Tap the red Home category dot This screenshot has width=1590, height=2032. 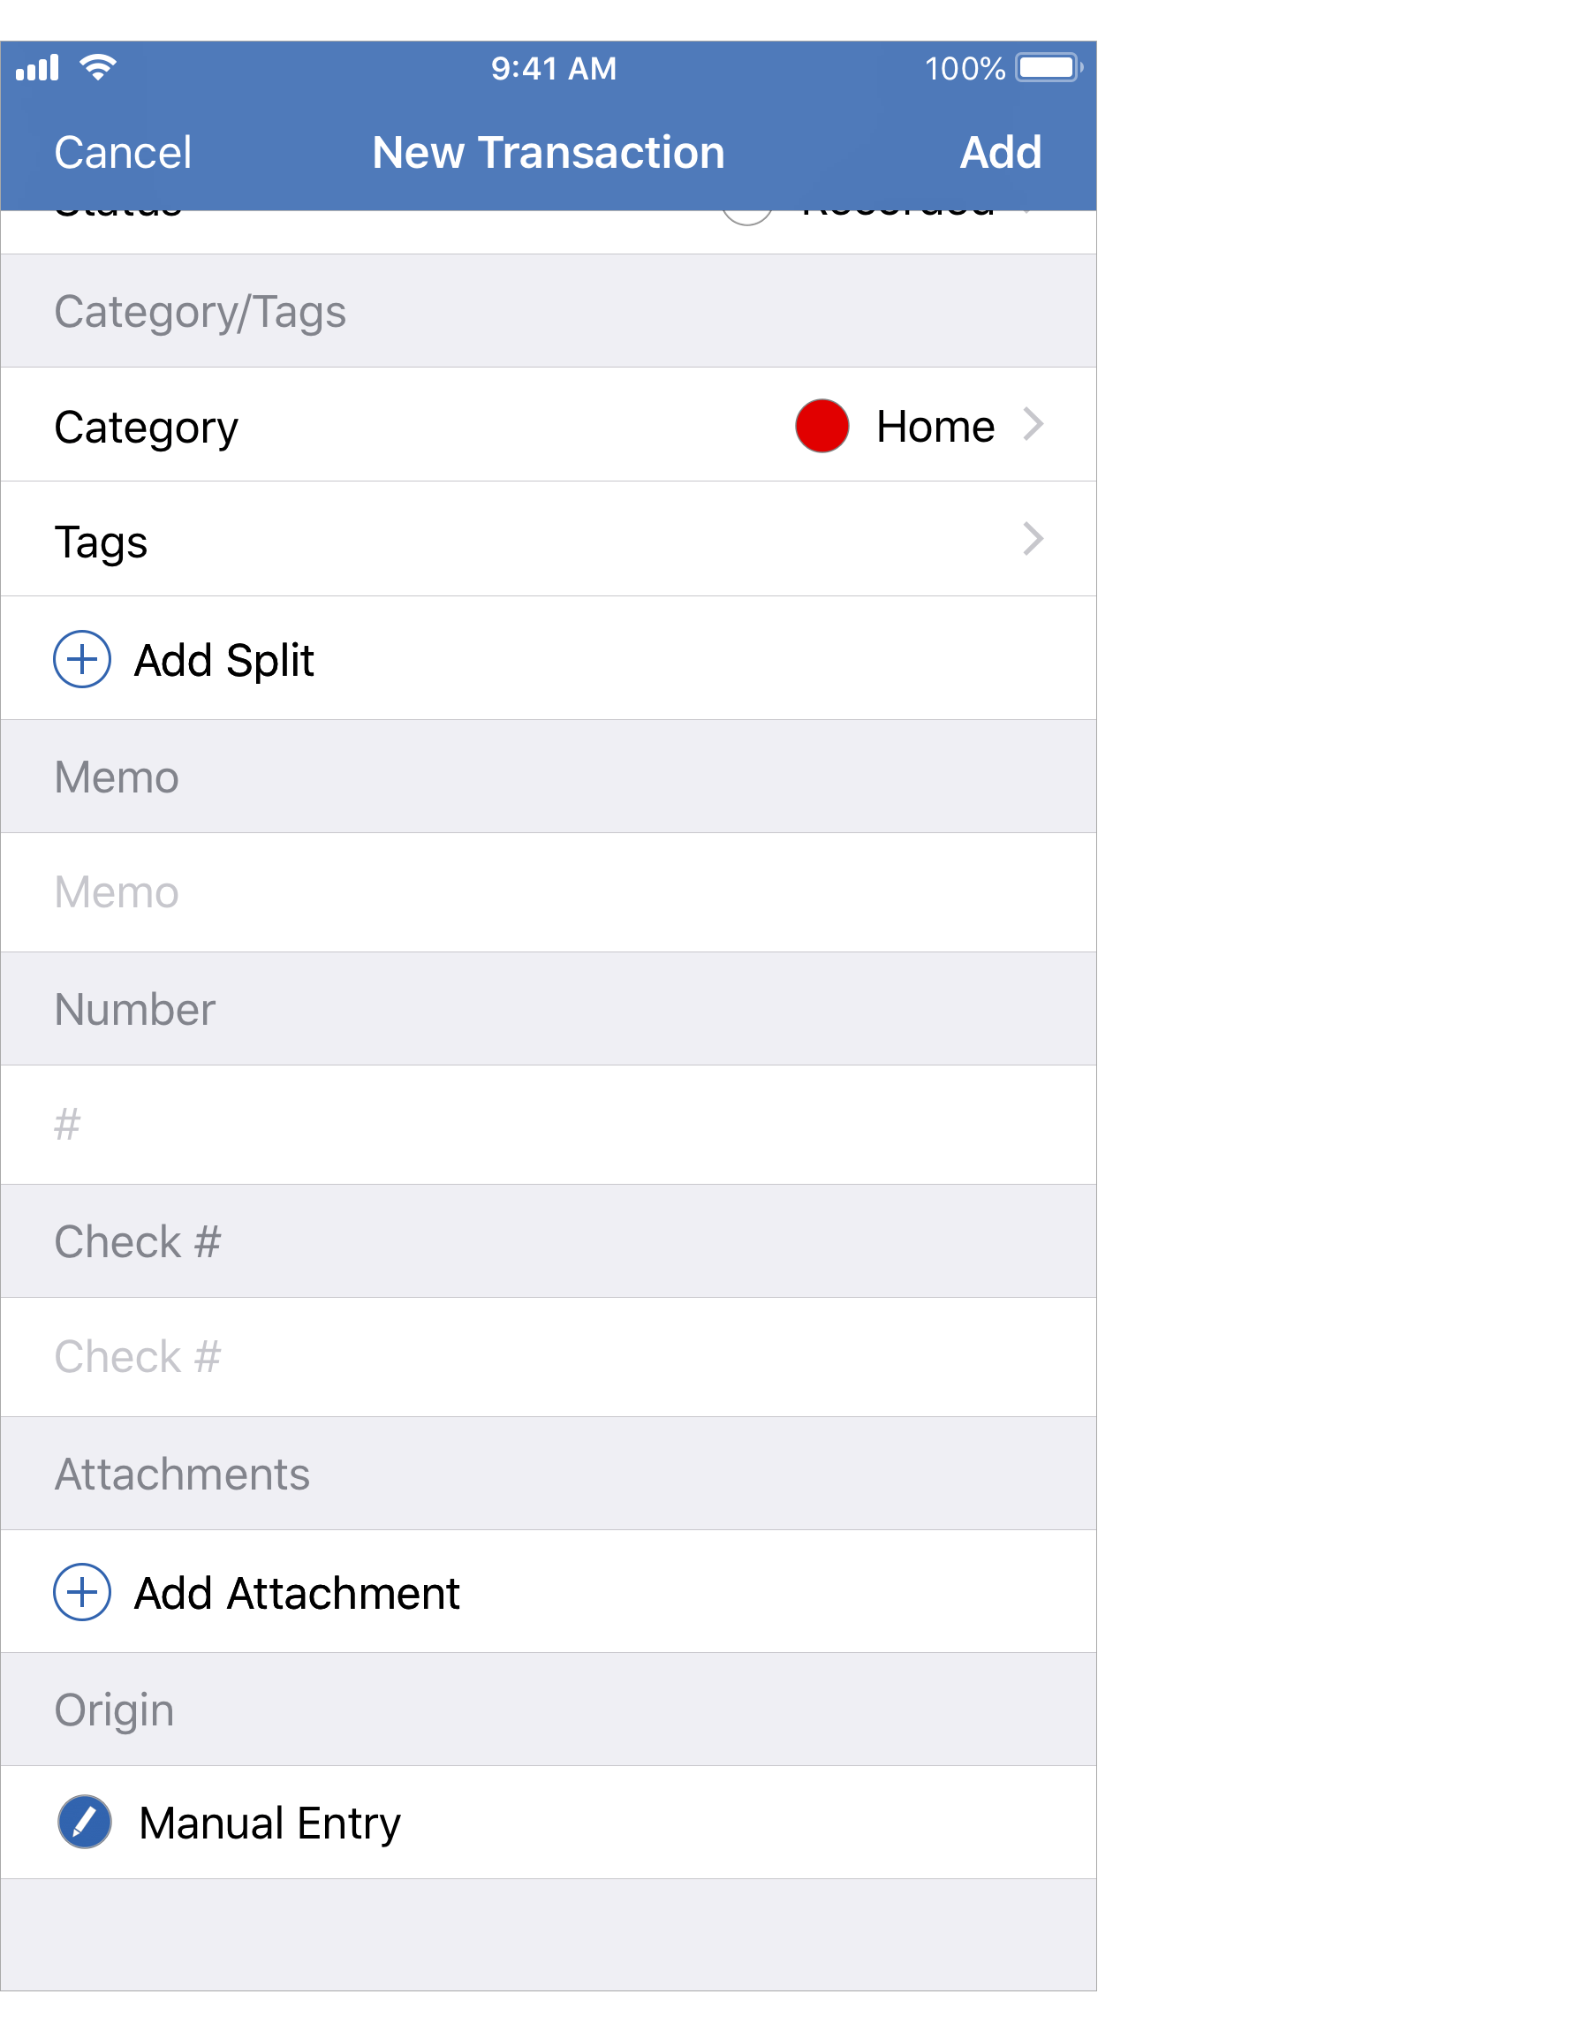tap(822, 427)
